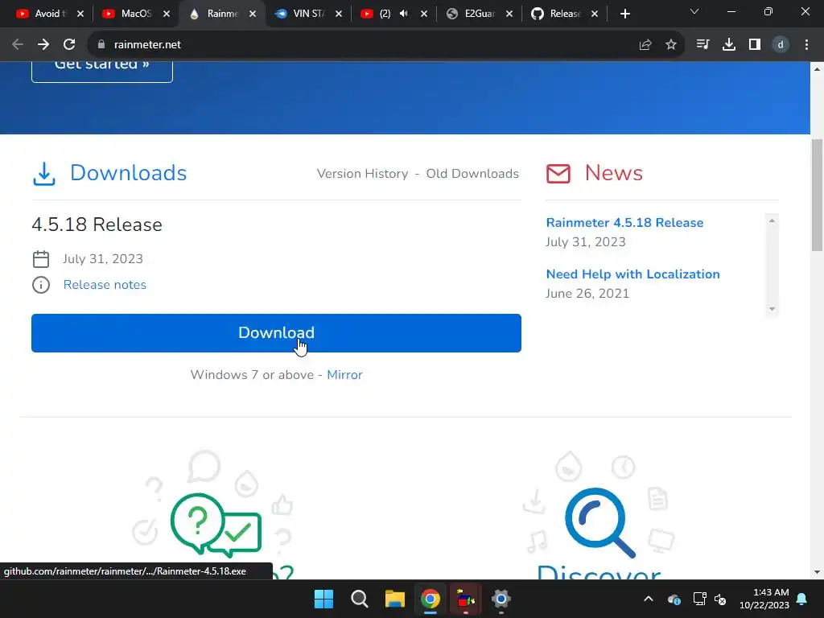
Task: Open File Explorer from taskbar
Action: click(x=394, y=599)
